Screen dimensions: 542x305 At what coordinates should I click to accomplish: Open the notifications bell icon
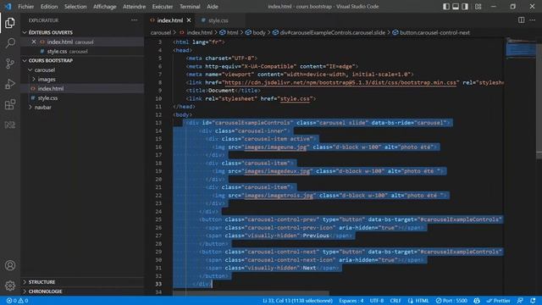pos(533,301)
